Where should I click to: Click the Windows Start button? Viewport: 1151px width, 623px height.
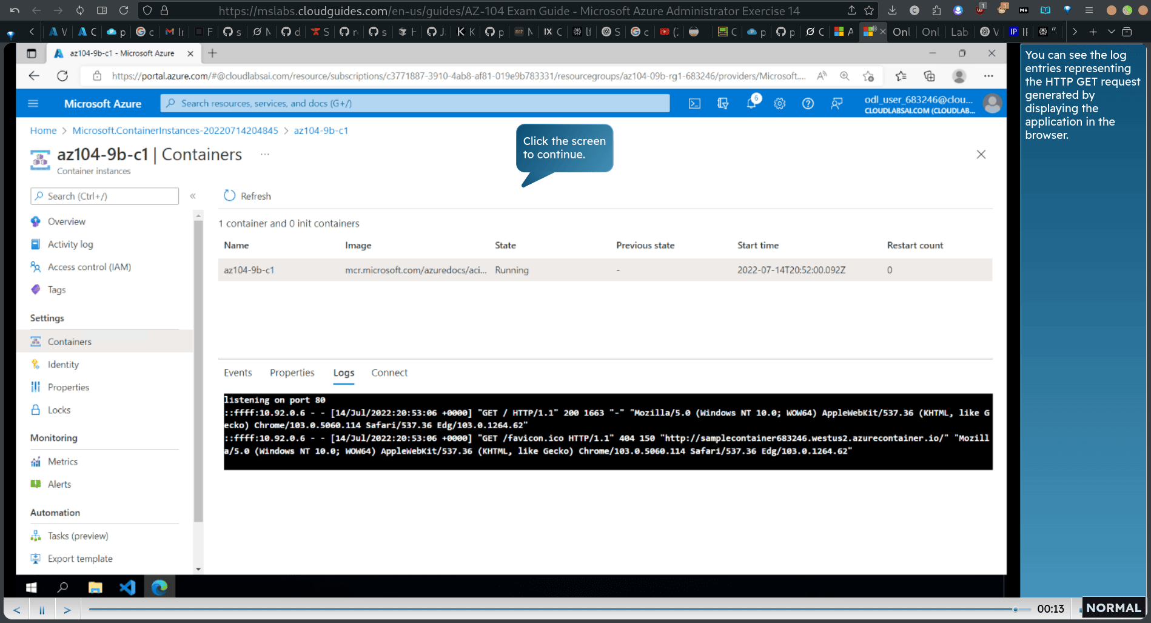32,587
